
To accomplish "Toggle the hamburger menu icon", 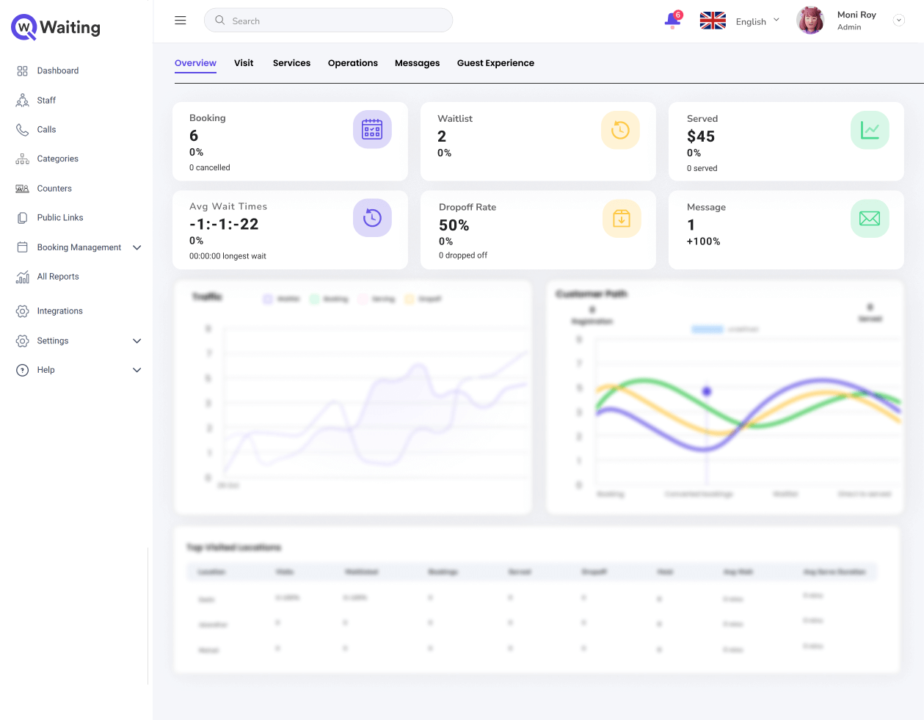I will [x=181, y=21].
